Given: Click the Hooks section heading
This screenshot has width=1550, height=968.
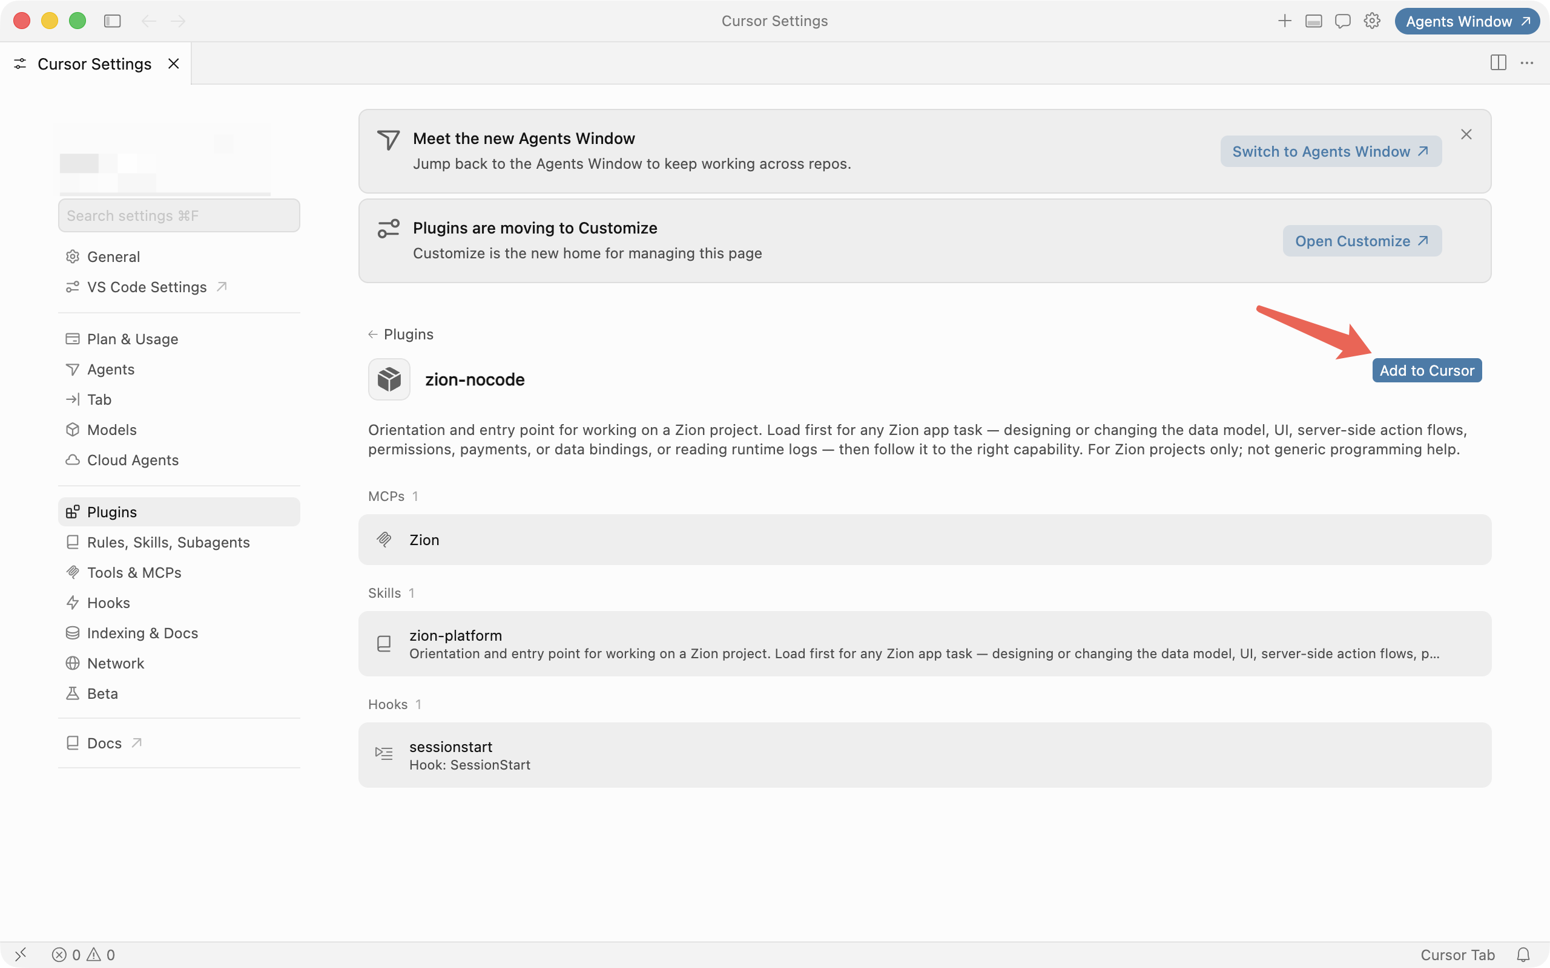Looking at the screenshot, I should (387, 704).
